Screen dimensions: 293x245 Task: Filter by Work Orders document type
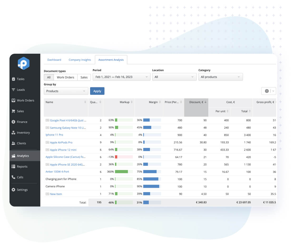[65, 77]
